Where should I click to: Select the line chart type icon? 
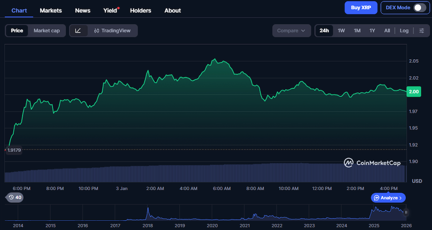(x=78, y=31)
